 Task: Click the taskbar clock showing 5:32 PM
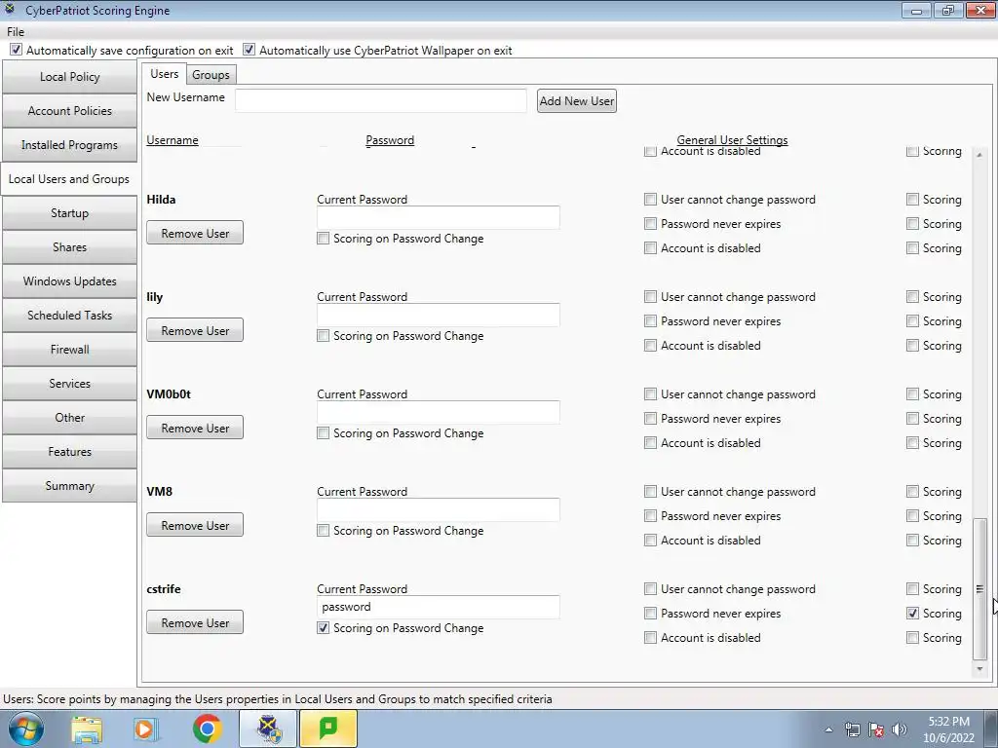pyautogui.click(x=948, y=729)
